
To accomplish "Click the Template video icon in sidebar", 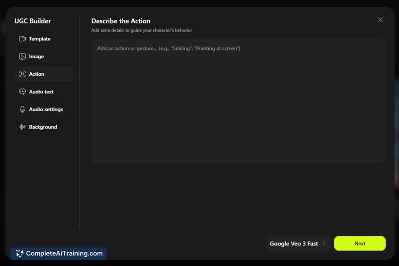I will click(x=22, y=39).
